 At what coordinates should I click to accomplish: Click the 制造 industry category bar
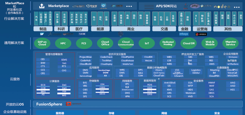click(x=43, y=29)
